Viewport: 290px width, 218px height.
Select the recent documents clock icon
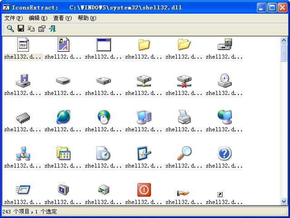pos(103,154)
